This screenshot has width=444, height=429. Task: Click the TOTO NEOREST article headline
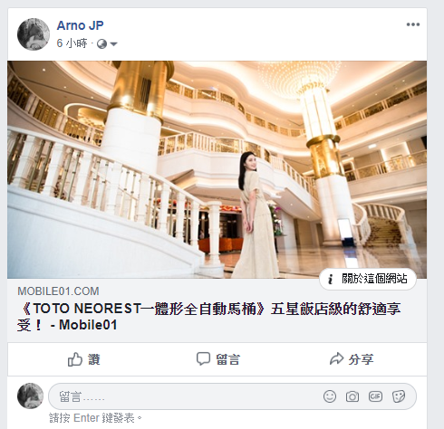[209, 317]
